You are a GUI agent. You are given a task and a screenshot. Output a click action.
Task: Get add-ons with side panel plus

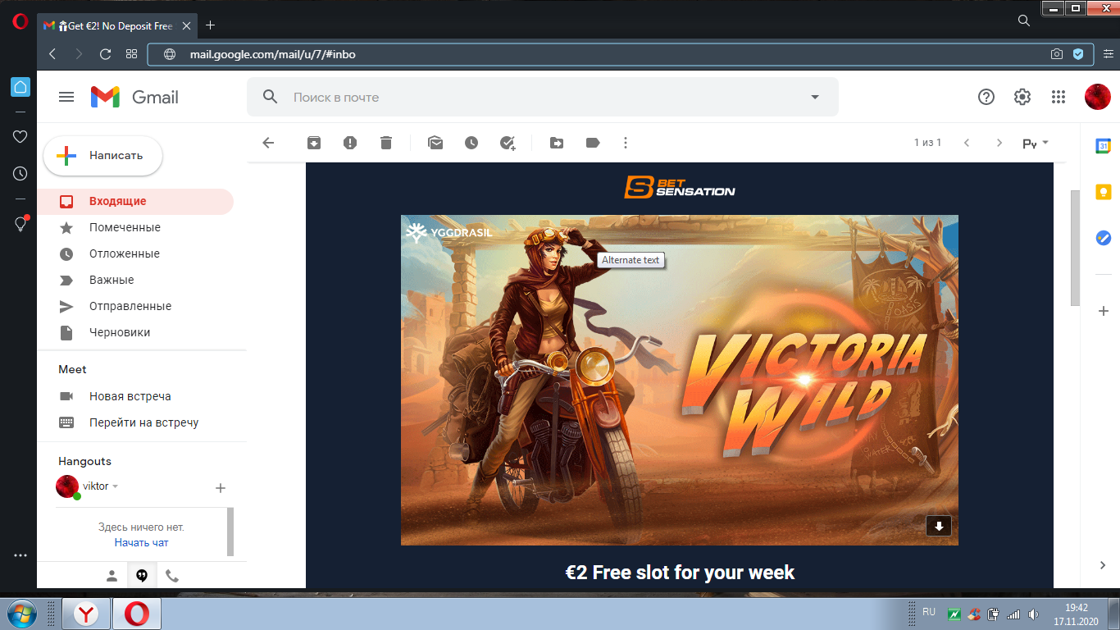coord(1104,311)
